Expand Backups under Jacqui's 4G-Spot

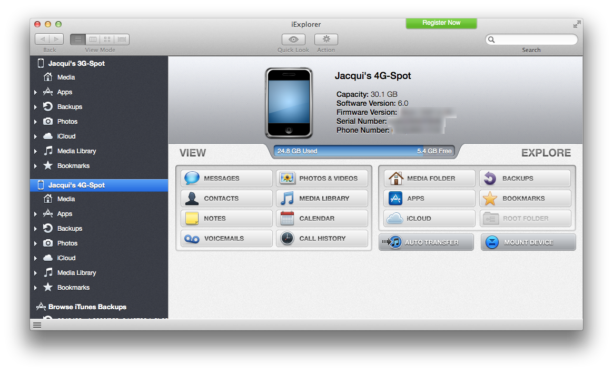click(36, 229)
